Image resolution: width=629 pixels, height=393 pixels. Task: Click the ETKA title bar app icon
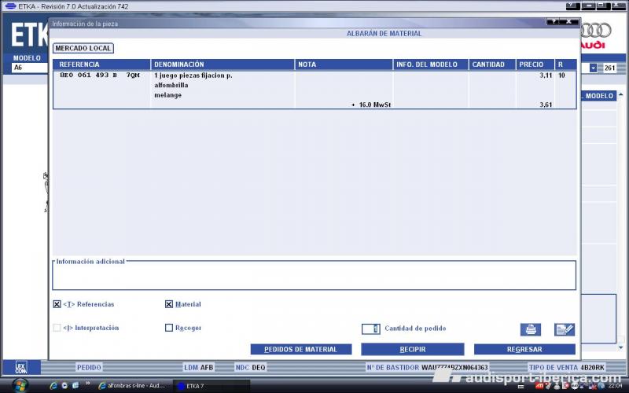10,6
